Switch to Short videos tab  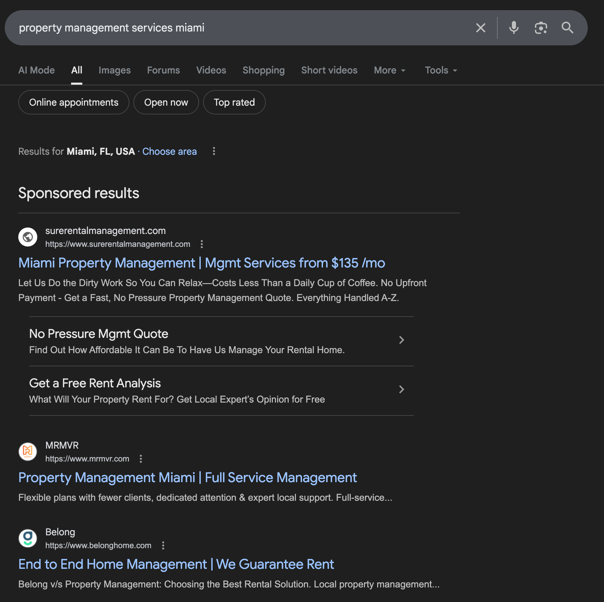(329, 70)
